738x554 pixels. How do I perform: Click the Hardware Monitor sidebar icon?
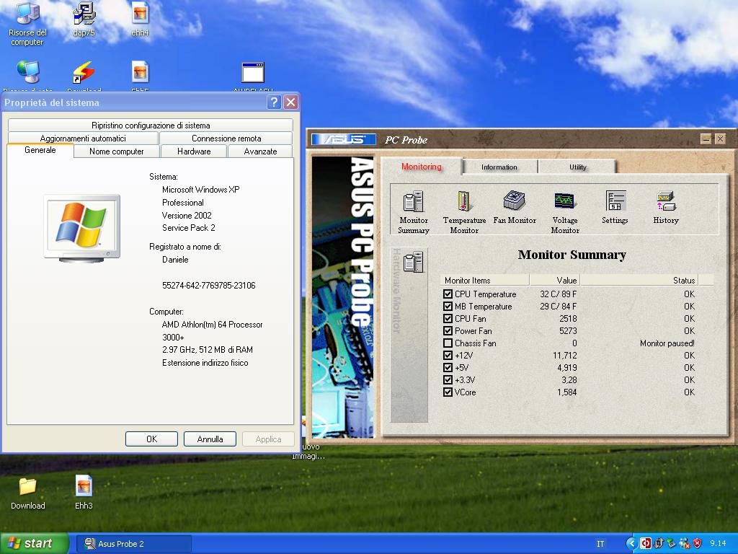tap(413, 262)
